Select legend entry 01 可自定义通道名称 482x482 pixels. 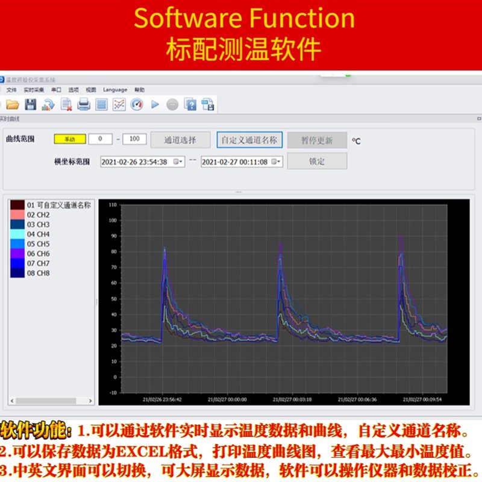[58, 205]
